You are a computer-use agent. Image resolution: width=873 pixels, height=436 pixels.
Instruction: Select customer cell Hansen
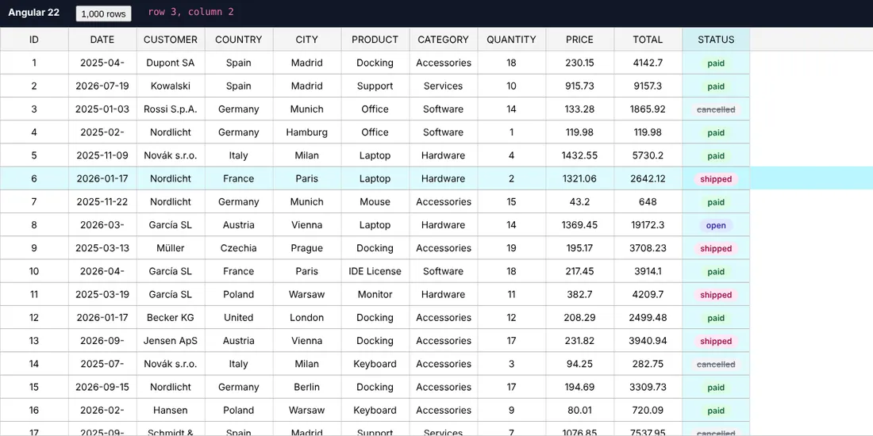point(171,411)
